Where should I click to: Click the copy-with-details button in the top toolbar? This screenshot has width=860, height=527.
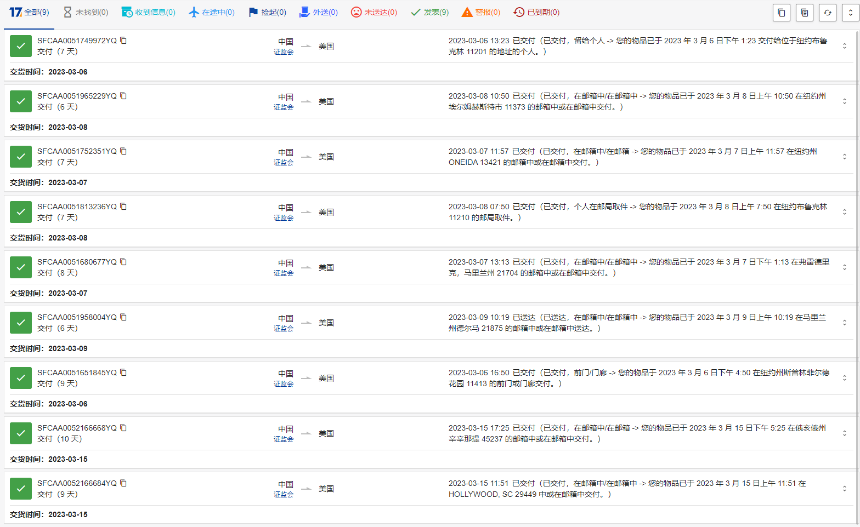[x=804, y=13]
